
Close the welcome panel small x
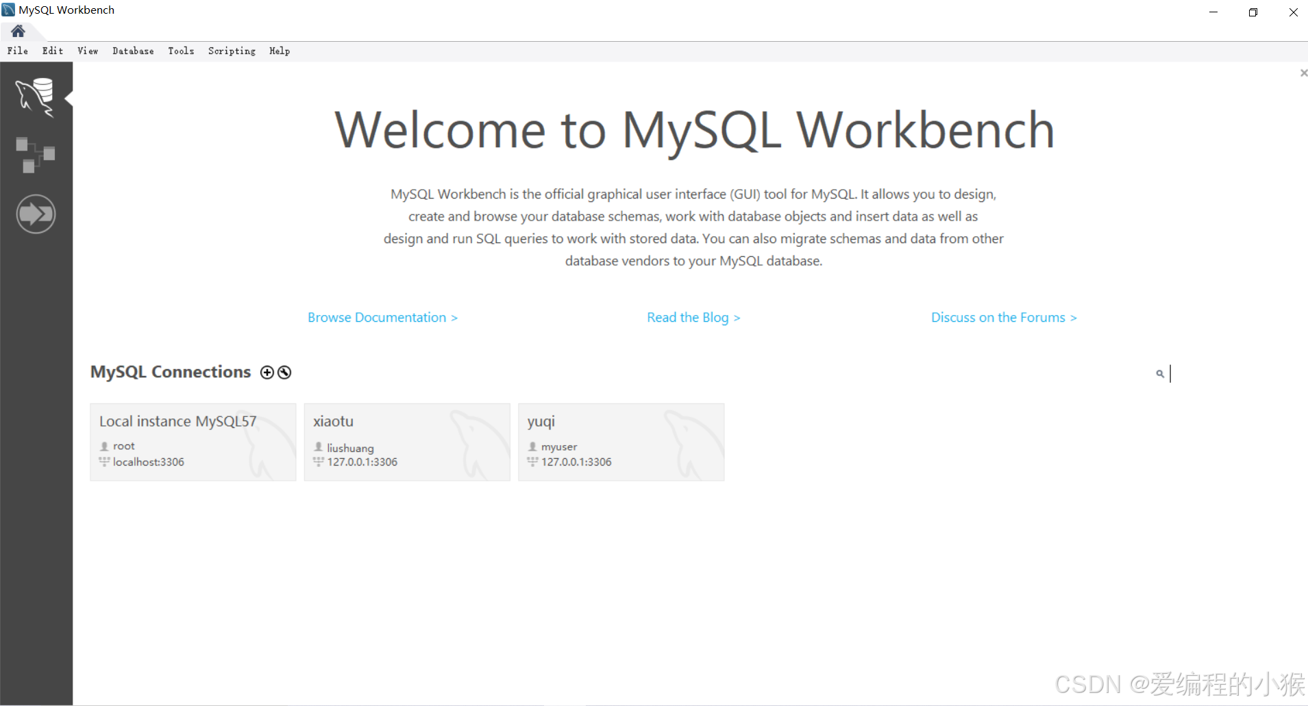tap(1303, 73)
